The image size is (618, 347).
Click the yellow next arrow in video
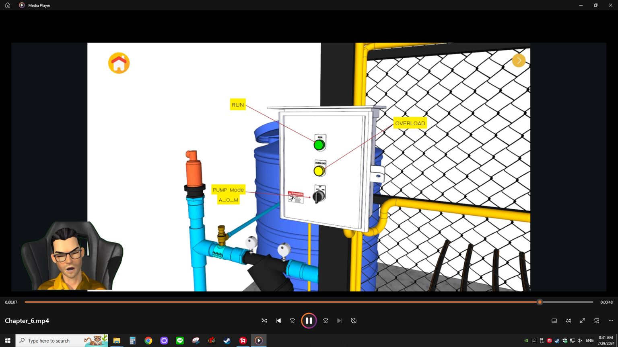519,61
